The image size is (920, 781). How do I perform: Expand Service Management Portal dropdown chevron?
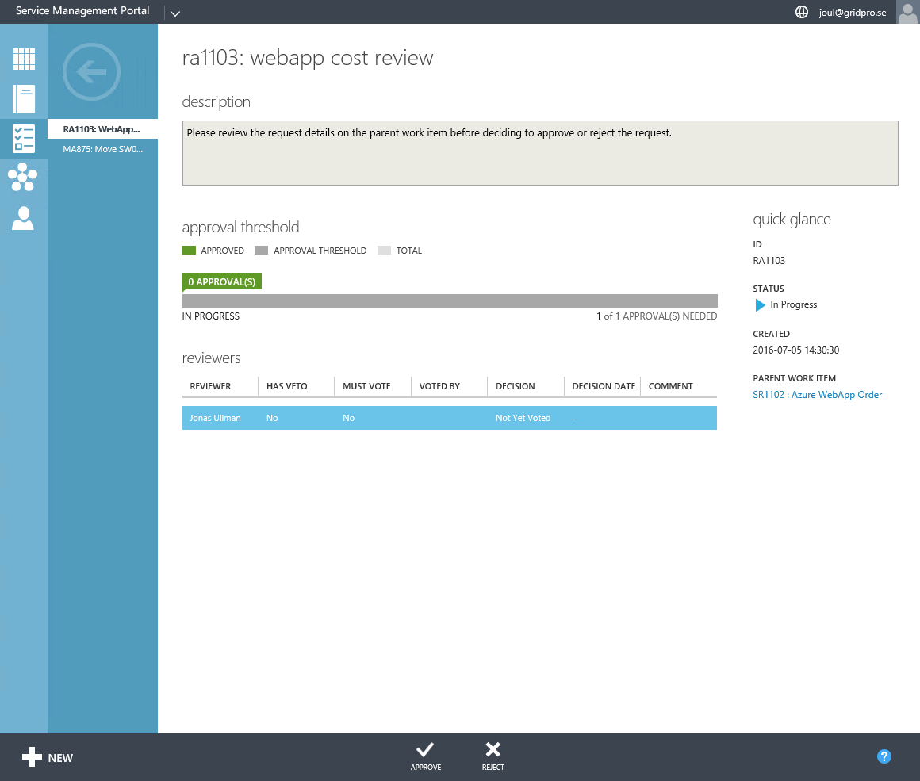[x=174, y=13]
